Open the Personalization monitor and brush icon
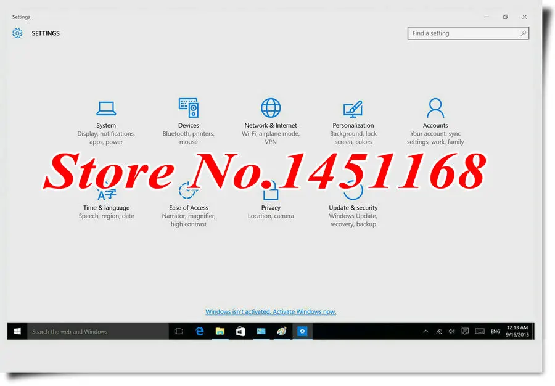 353,109
